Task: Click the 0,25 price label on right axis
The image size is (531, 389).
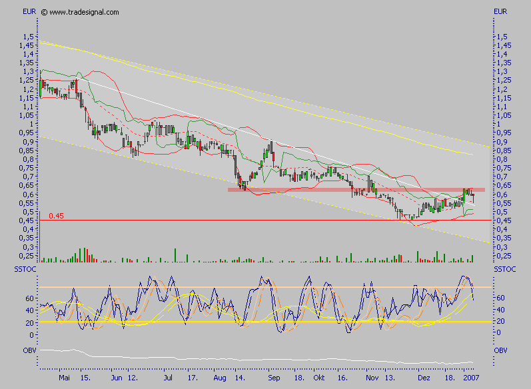Action: (502, 256)
